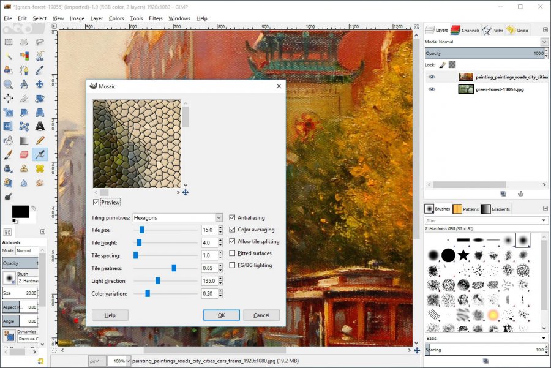This screenshot has height=368, width=551.
Task: Select the Smudge tool
Action: click(x=40, y=182)
